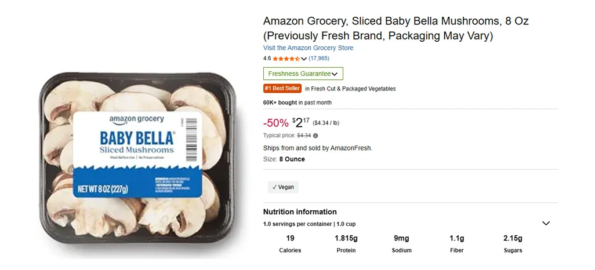595x270 pixels.
Task: Open the 17,965 customer reviews link
Action: pyautogui.click(x=319, y=59)
